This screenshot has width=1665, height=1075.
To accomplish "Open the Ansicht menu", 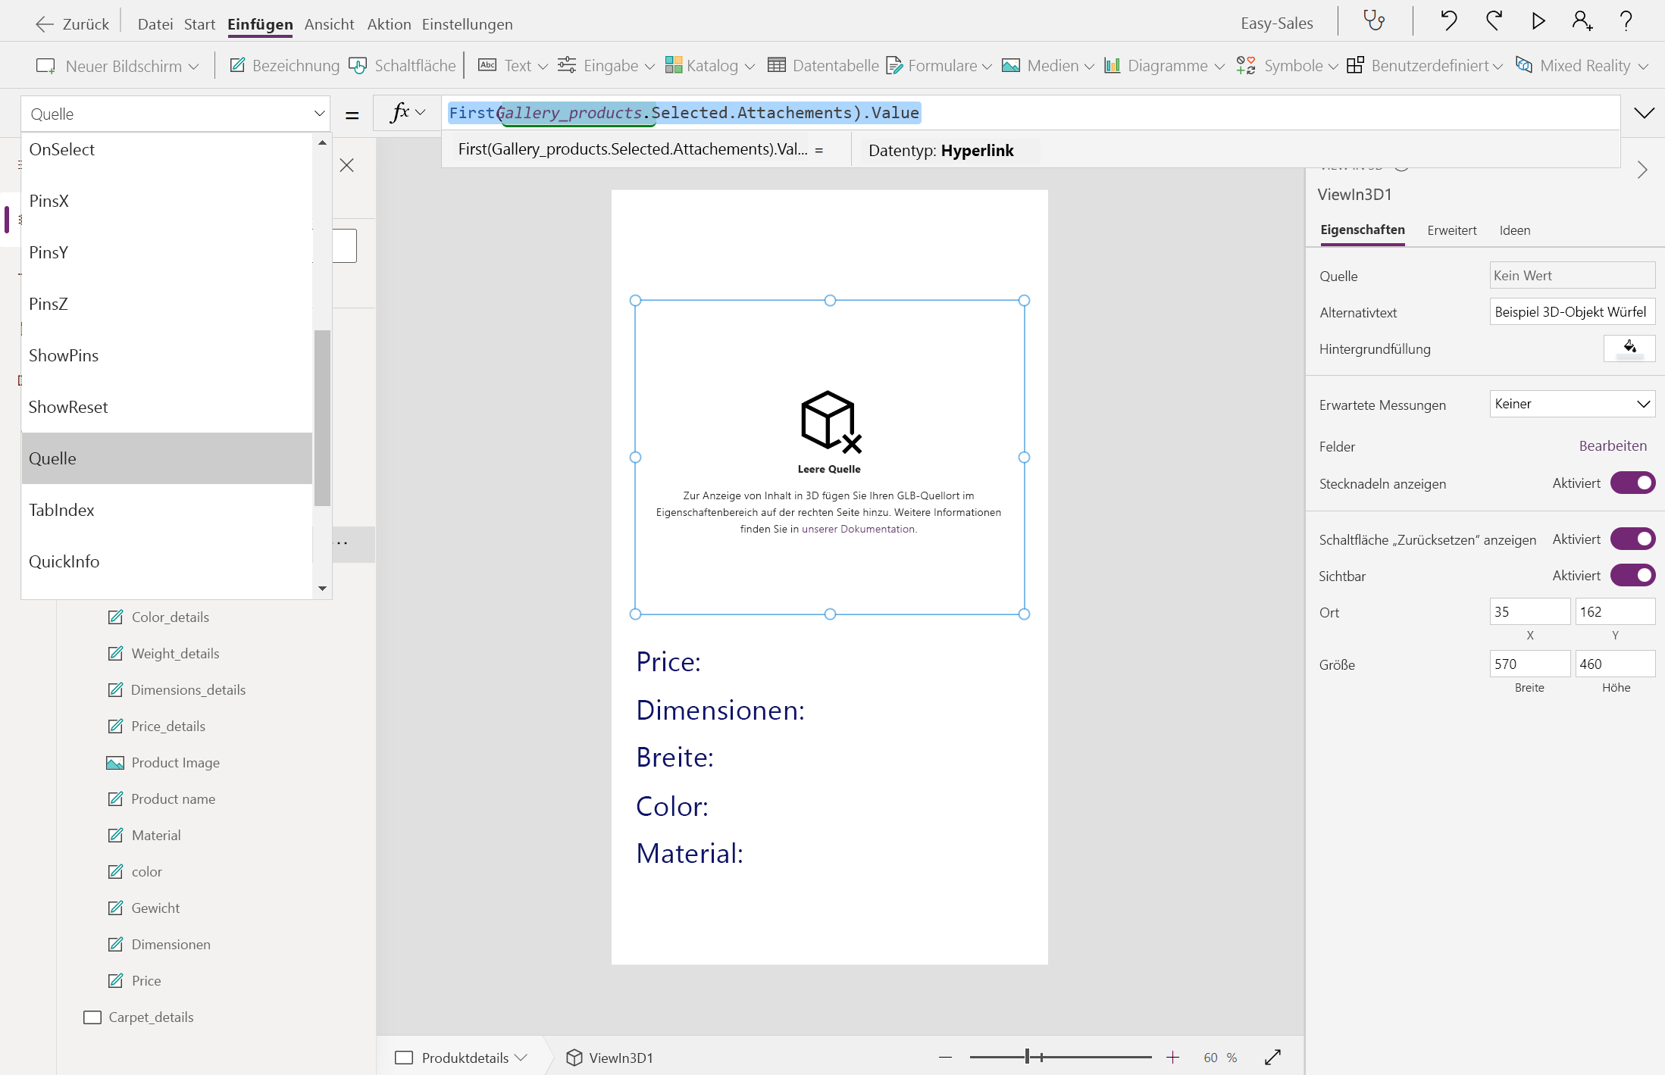I will point(329,24).
